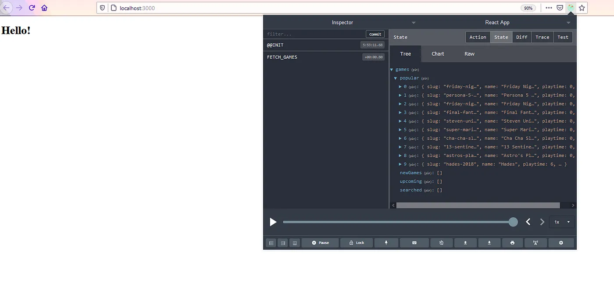Select the third dock layout icon
Image resolution: width=614 pixels, height=283 pixels.
[295, 243]
